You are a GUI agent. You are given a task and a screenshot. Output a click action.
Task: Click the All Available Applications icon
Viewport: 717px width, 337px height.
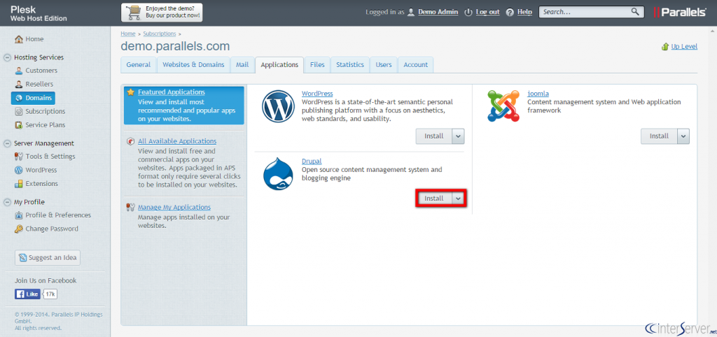click(x=131, y=141)
